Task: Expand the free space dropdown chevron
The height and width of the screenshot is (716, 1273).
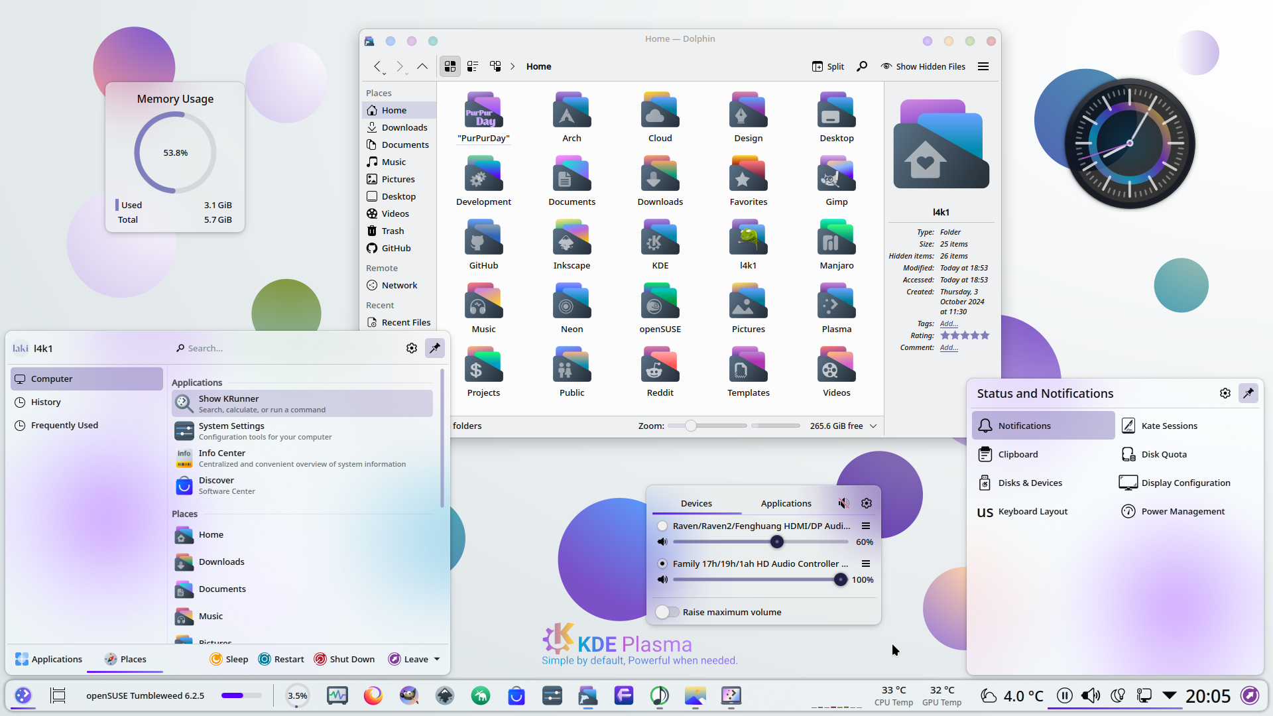Action: pyautogui.click(x=873, y=426)
